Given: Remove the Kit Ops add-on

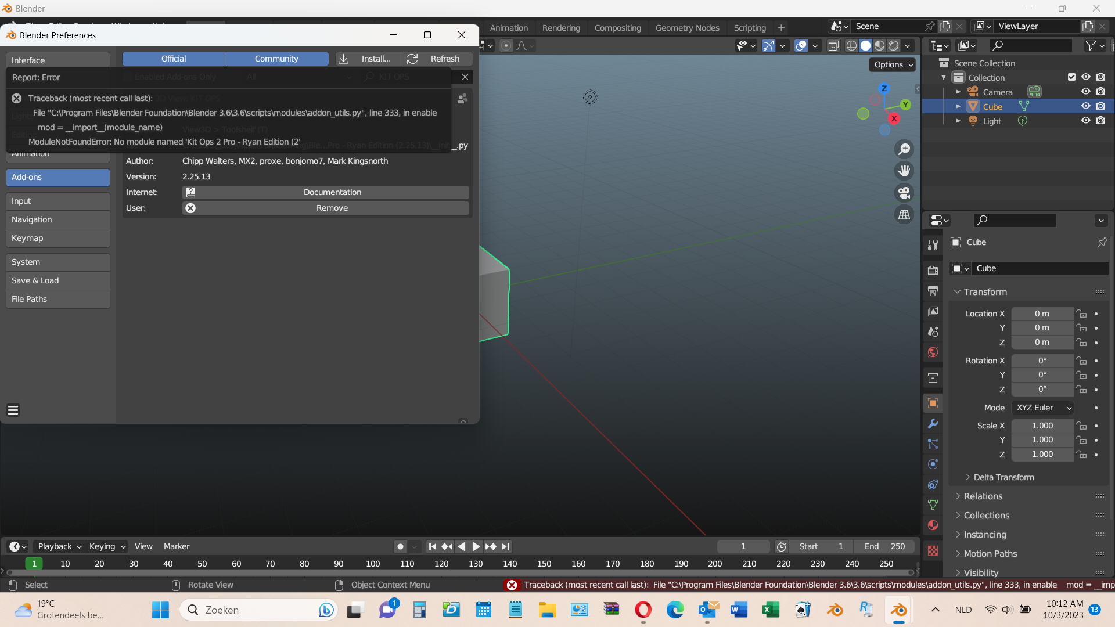Looking at the screenshot, I should [x=326, y=208].
